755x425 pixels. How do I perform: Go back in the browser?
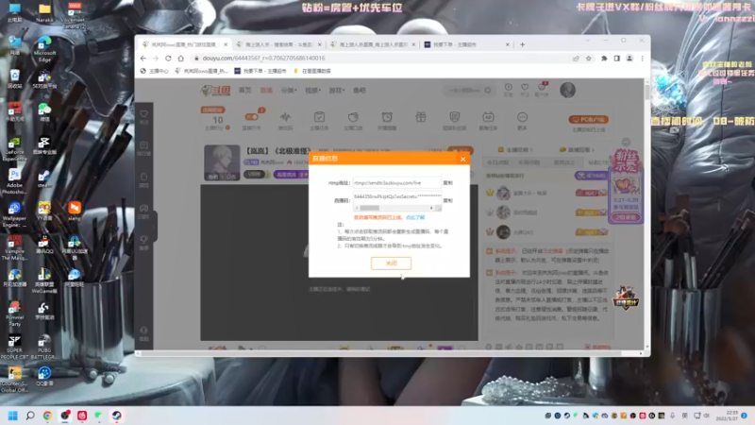click(143, 59)
